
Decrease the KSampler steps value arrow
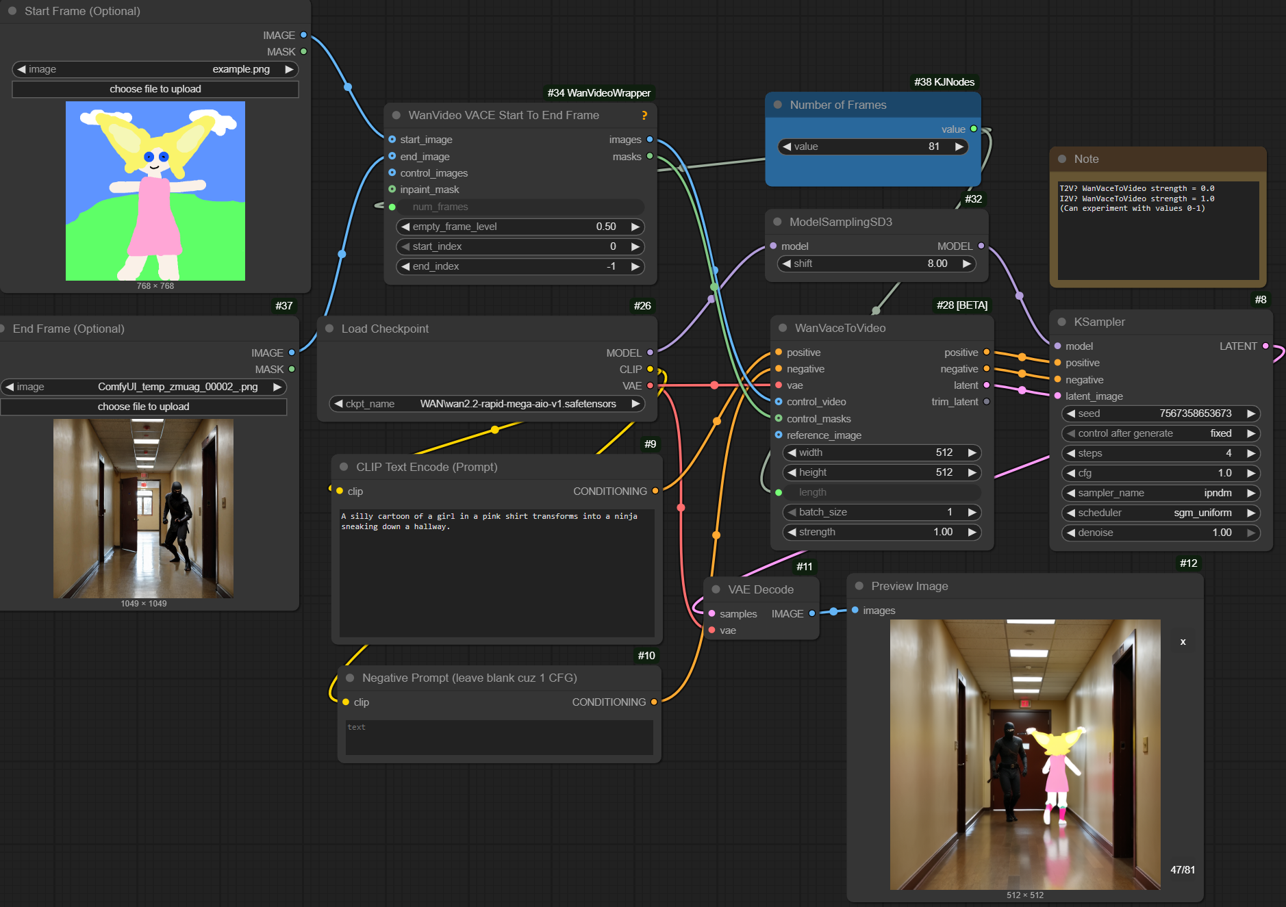(1071, 453)
